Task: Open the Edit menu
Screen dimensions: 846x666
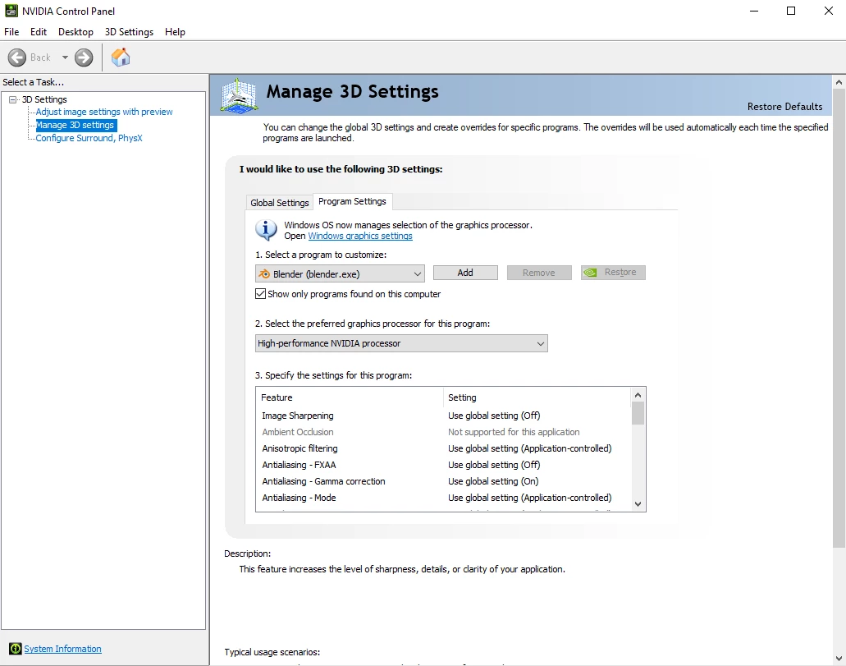Action: [x=39, y=32]
